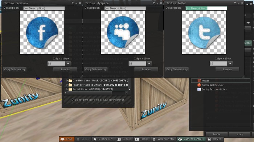
Task: Click the Twitter texture item icon
Action: (199, 81)
